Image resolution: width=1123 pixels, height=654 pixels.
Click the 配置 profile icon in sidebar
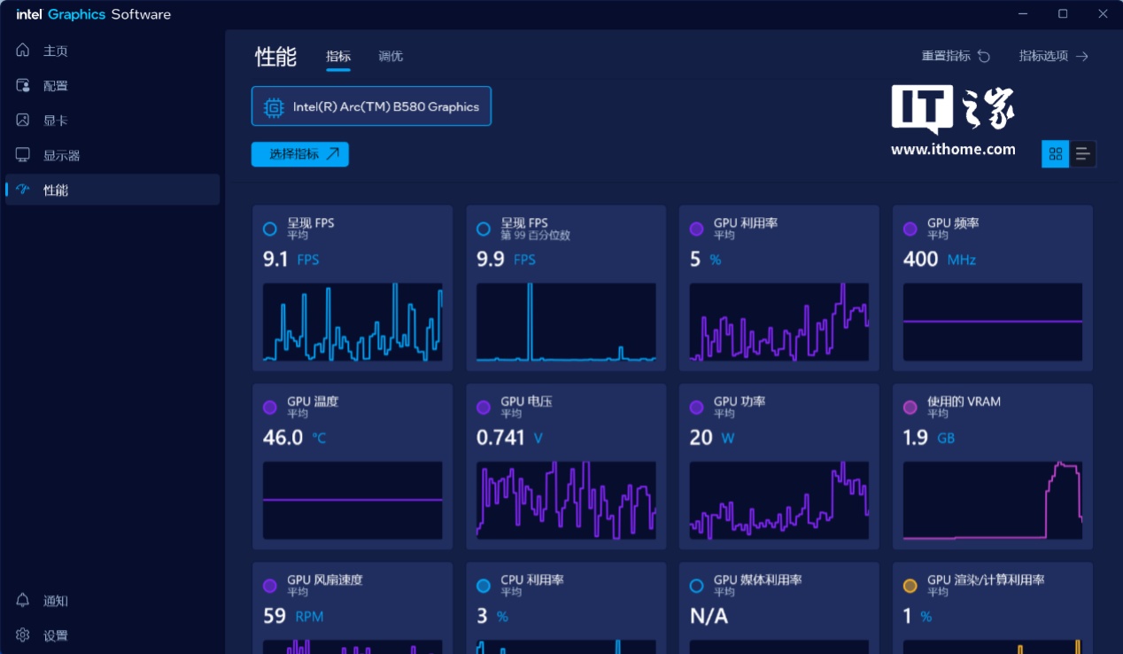tap(23, 85)
